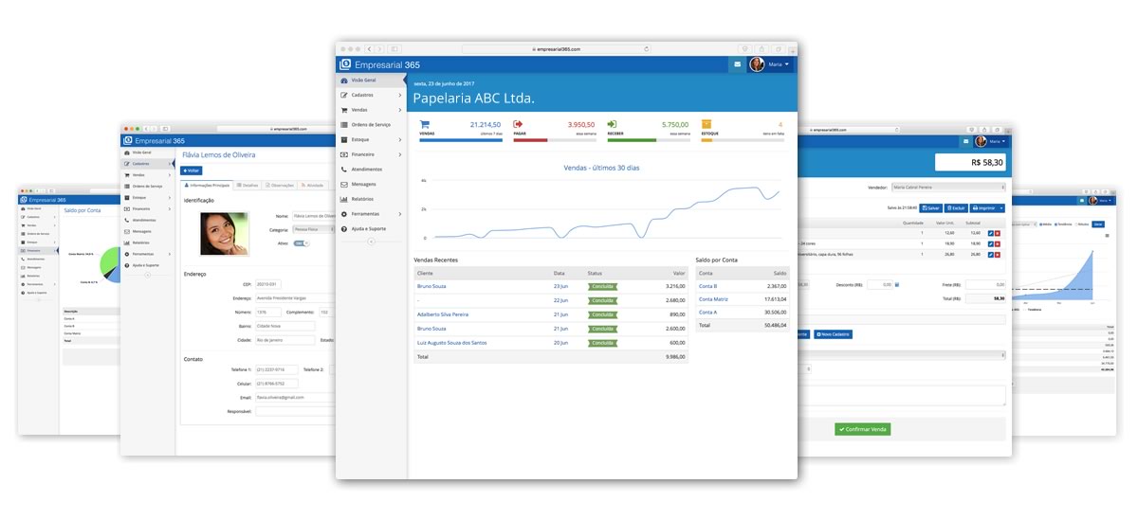Select Informações Principais tab in Flávia window

pos(206,185)
